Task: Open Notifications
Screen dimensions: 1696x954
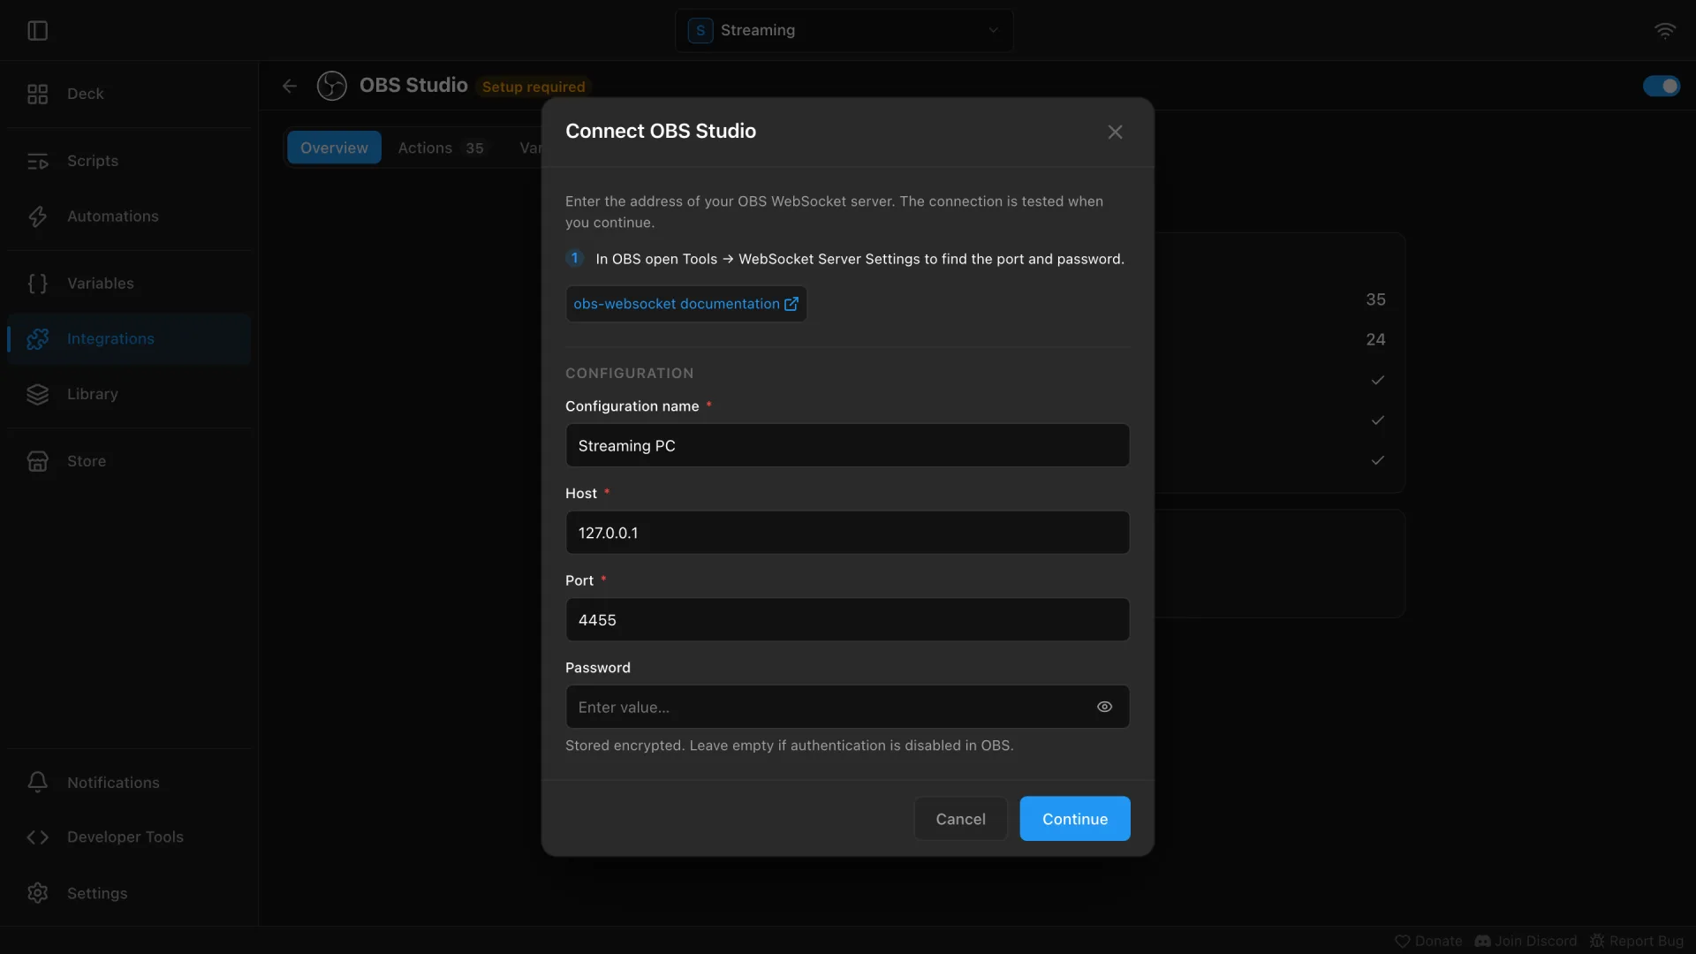Action: pos(129,783)
